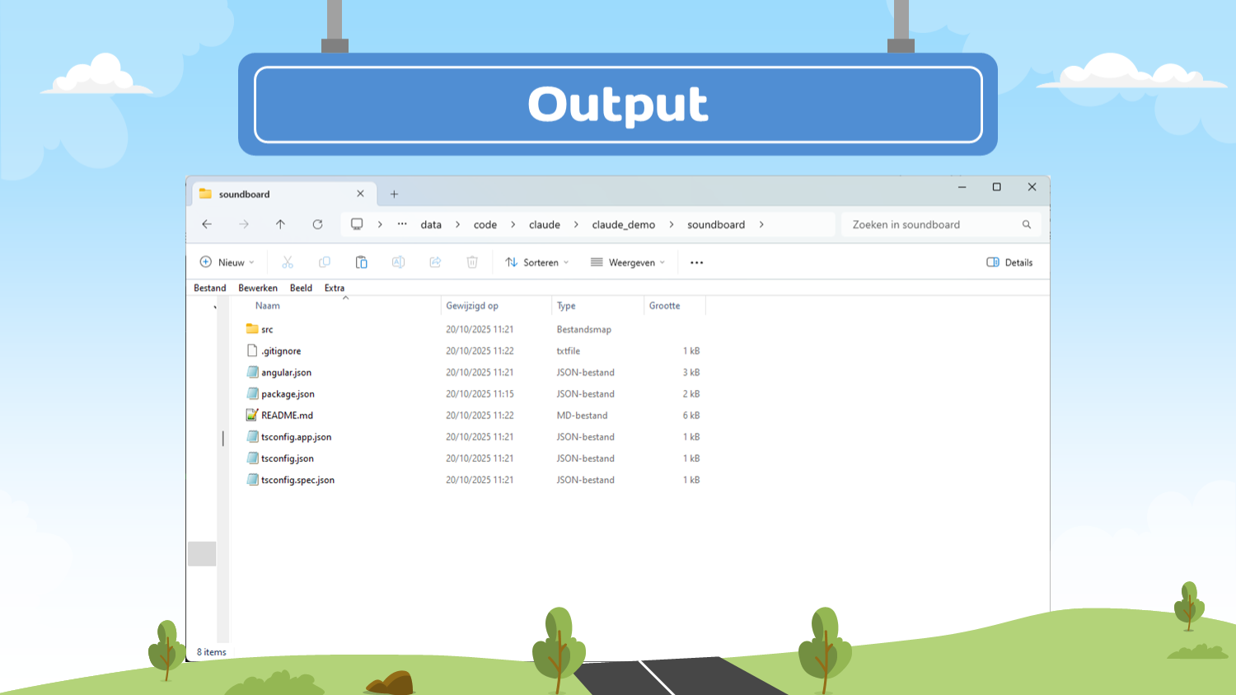Add a new tab with plus button
Image resolution: width=1236 pixels, height=695 pixels.
[394, 195]
